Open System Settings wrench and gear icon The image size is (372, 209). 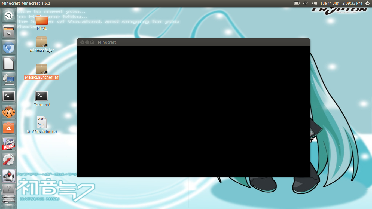pos(9,160)
